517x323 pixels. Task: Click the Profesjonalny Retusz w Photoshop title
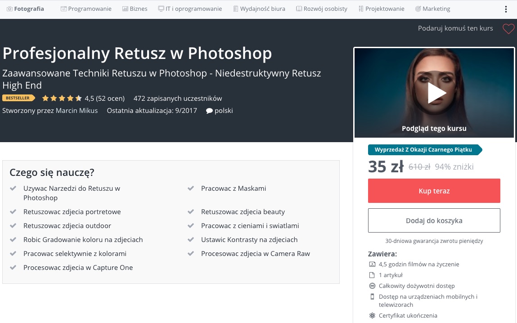point(137,54)
